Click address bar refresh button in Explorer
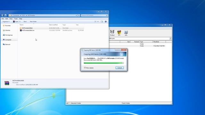Viewport: 205px width, 115px height. coord(79,15)
